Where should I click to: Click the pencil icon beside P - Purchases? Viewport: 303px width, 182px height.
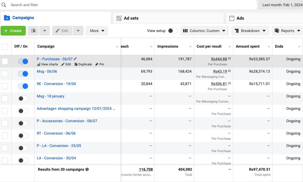click(75, 59)
